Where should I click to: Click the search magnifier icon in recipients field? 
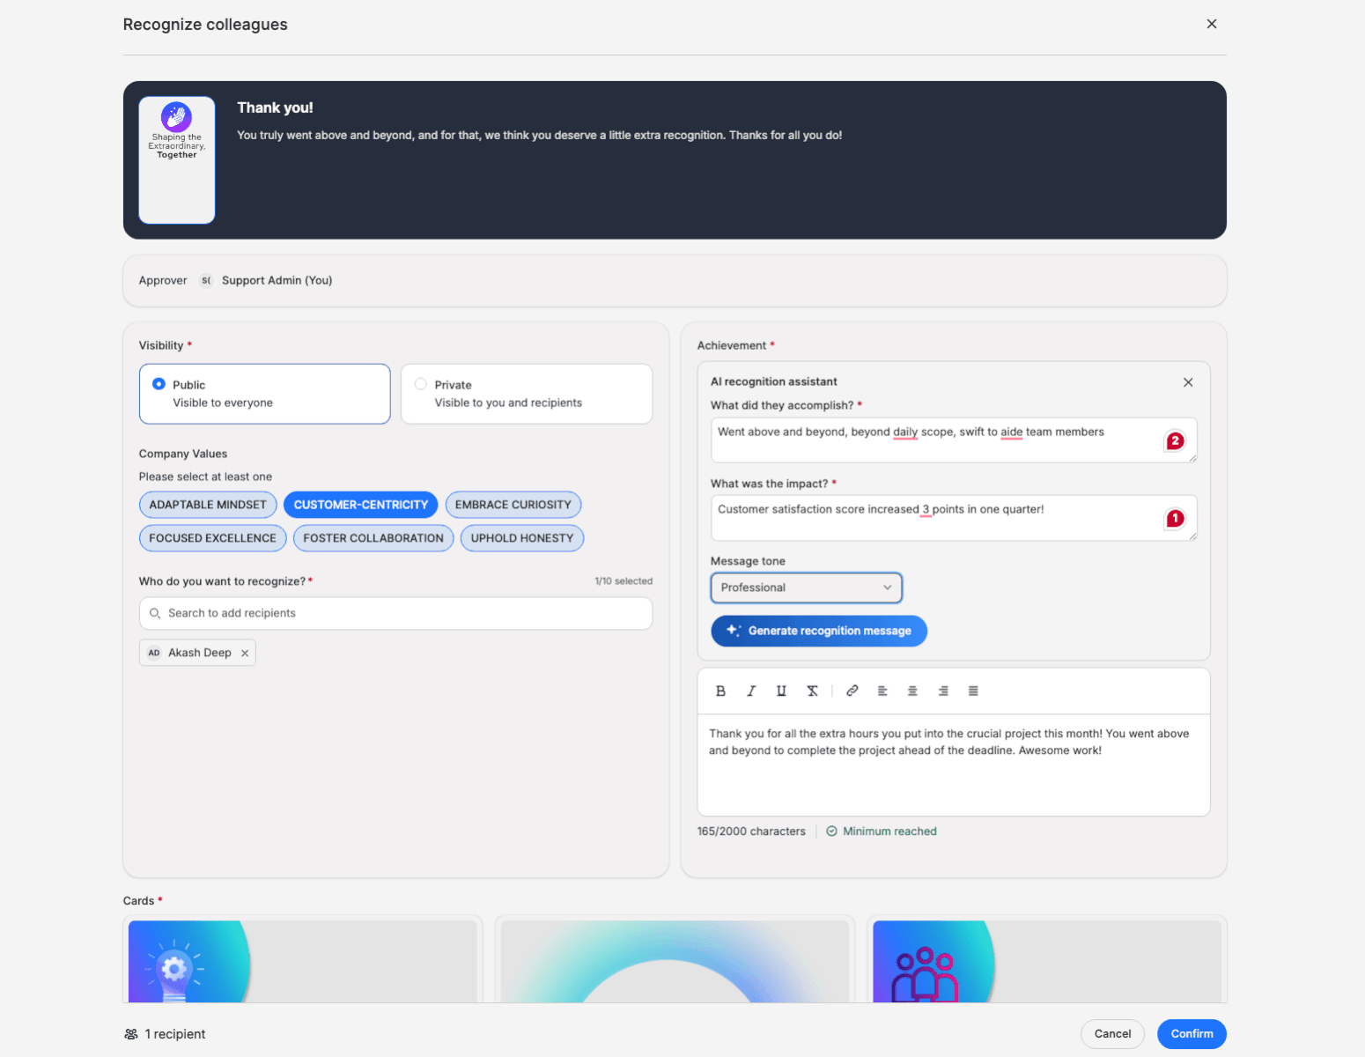[155, 614]
